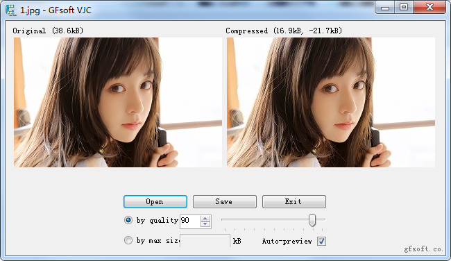Image resolution: width=451 pixels, height=261 pixels.
Task: Click the quality slider thumb
Action: click(312, 221)
